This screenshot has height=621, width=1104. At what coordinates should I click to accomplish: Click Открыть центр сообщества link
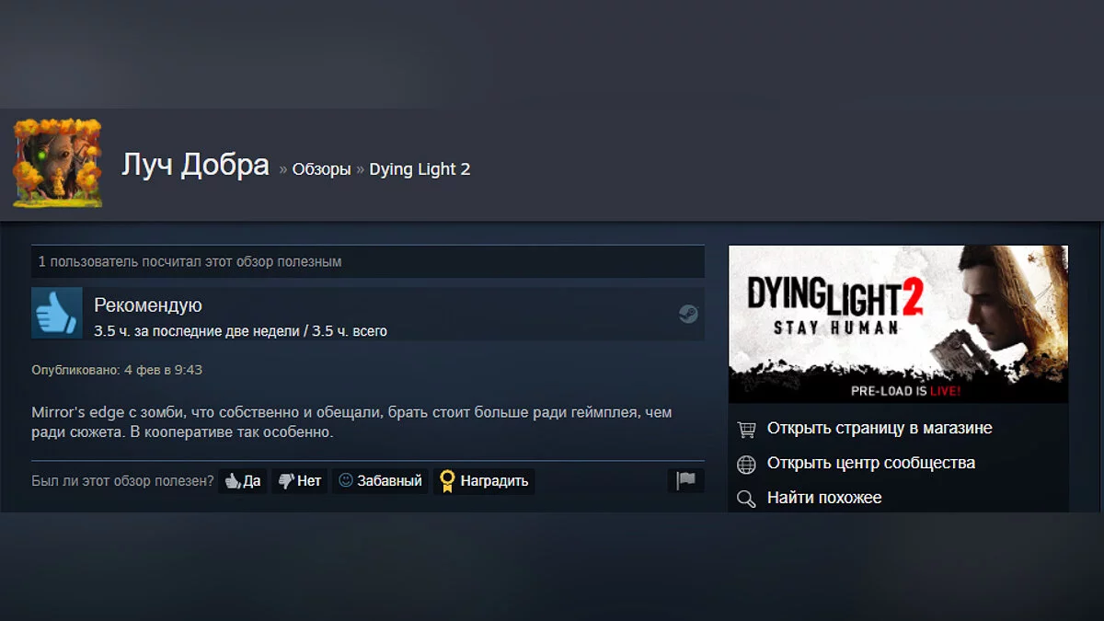871,463
